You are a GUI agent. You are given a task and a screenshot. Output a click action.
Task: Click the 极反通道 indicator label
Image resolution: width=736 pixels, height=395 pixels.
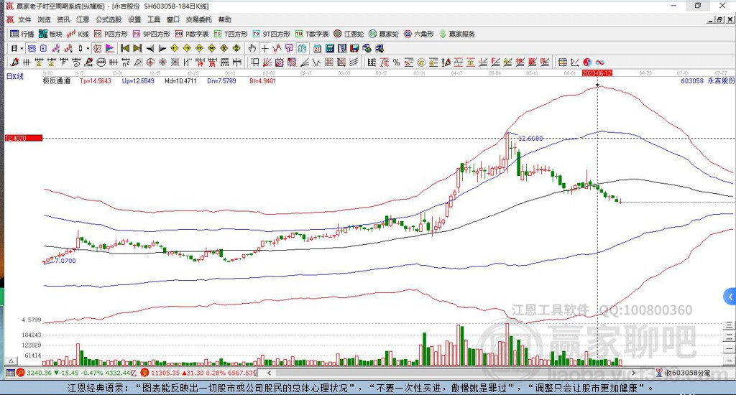[56, 80]
